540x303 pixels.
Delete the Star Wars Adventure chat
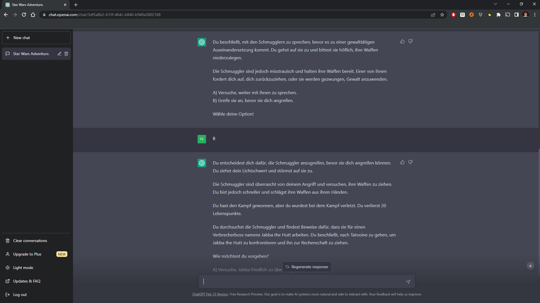coord(66,54)
